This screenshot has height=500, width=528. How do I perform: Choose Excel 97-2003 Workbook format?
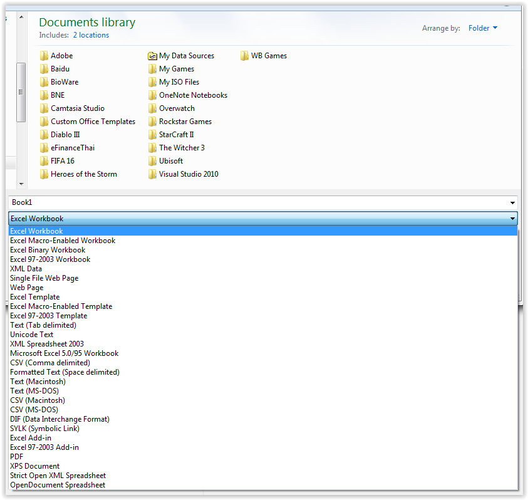coord(262,259)
